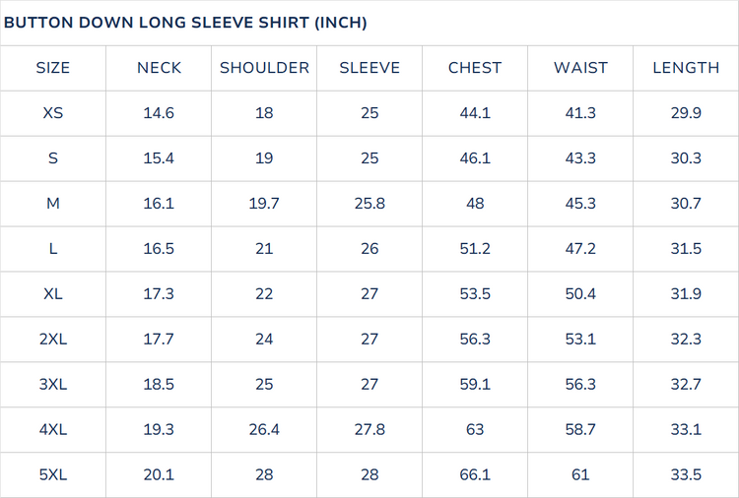Viewport: 739px width, 498px height.
Task: Select the XS size row label
Action: (53, 113)
